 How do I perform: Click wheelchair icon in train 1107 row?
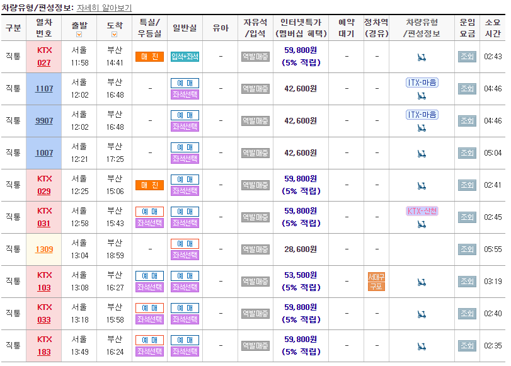tap(422, 96)
